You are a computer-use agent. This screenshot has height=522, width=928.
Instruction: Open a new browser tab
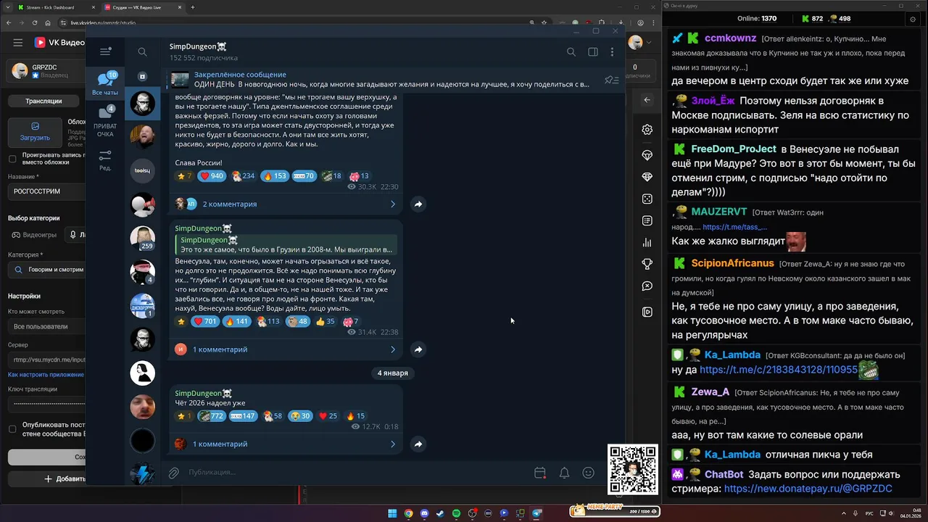coord(192,7)
